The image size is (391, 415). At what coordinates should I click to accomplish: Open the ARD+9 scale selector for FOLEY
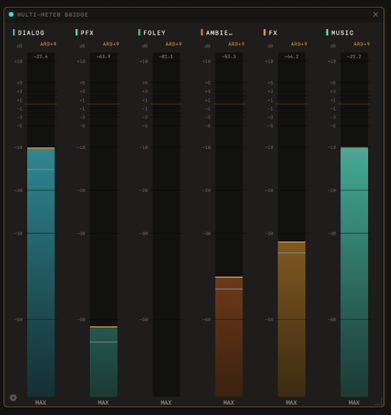click(x=174, y=44)
